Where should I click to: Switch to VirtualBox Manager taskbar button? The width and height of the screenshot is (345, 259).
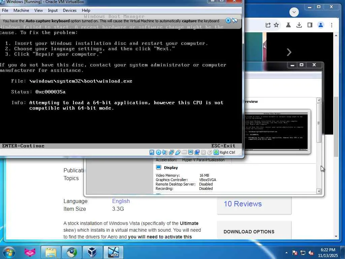click(x=92, y=252)
